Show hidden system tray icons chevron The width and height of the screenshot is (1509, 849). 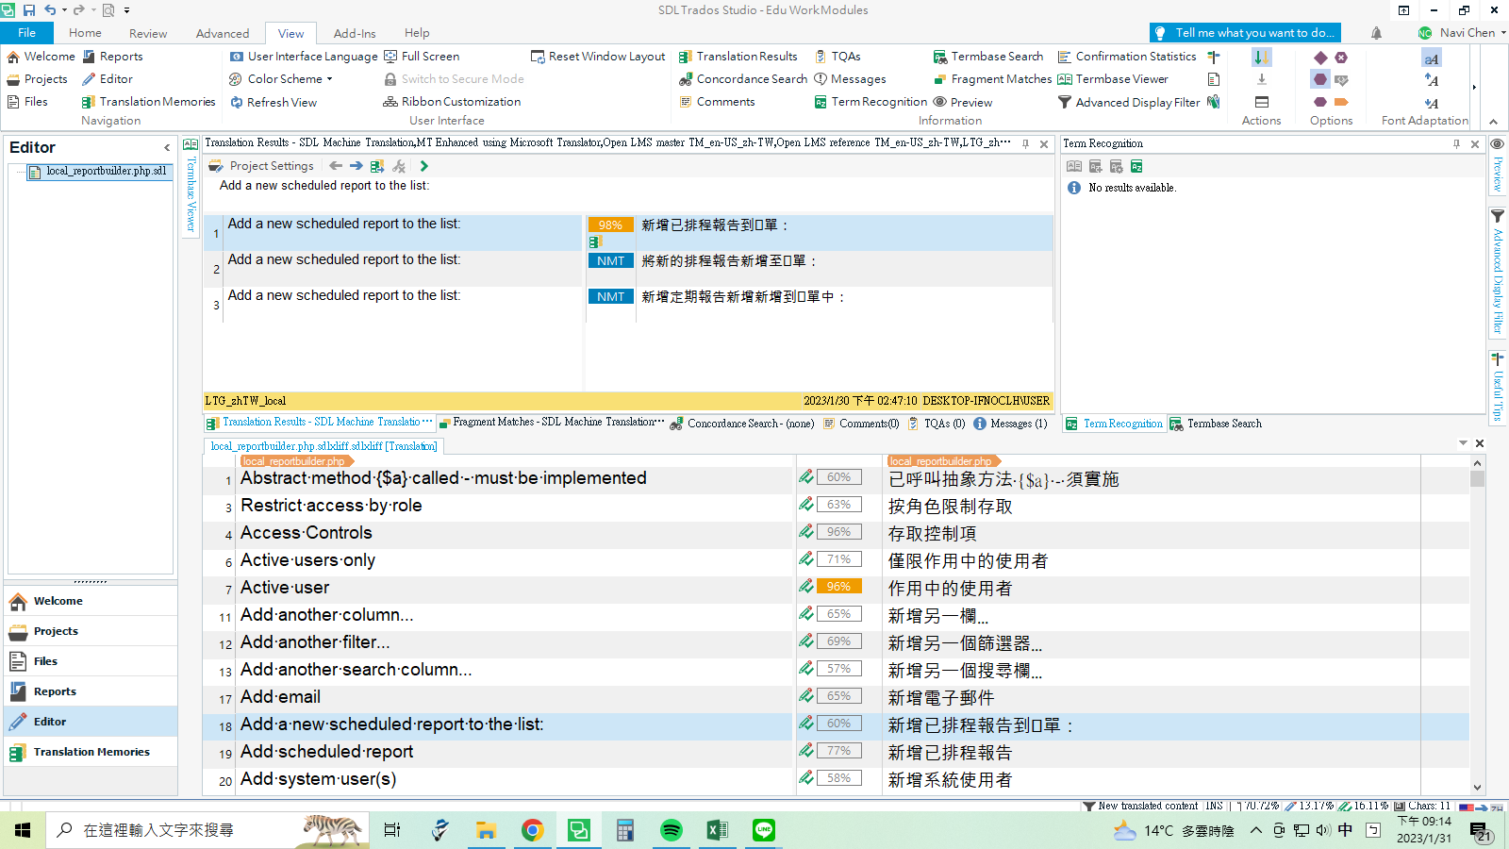(1255, 830)
